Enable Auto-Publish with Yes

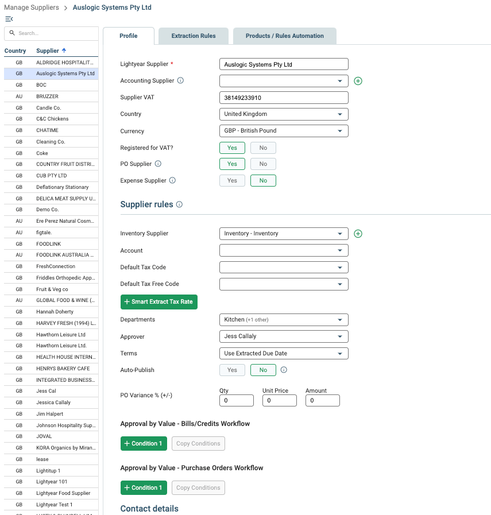click(232, 370)
